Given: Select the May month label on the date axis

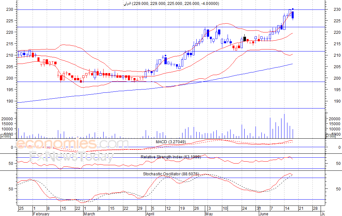Looking at the screenshot, I should (209, 214).
